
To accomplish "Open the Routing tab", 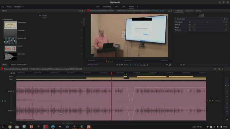I will tap(198, 11).
